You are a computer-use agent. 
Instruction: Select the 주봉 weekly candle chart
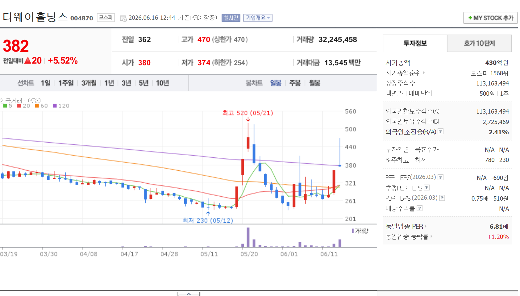(295, 83)
